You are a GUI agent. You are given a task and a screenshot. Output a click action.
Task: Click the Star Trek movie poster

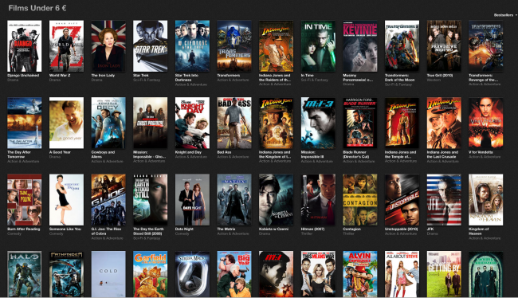pos(151,46)
